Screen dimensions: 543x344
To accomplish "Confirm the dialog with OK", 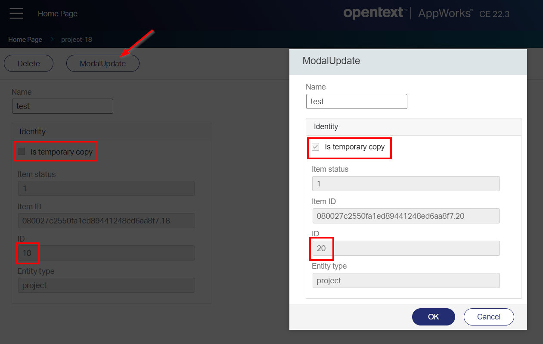I will pyautogui.click(x=433, y=317).
